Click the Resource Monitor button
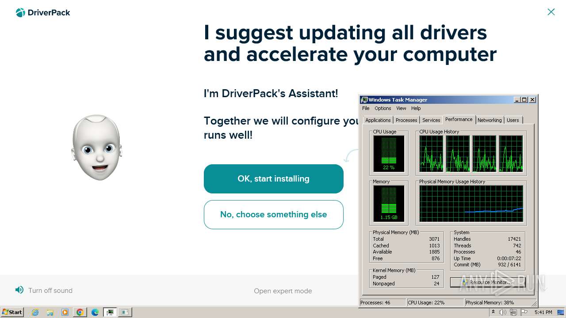The height and width of the screenshot is (318, 566). (488, 282)
